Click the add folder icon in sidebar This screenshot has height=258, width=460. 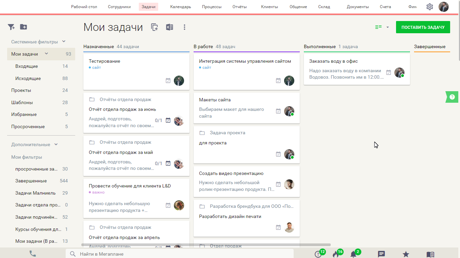point(23,27)
